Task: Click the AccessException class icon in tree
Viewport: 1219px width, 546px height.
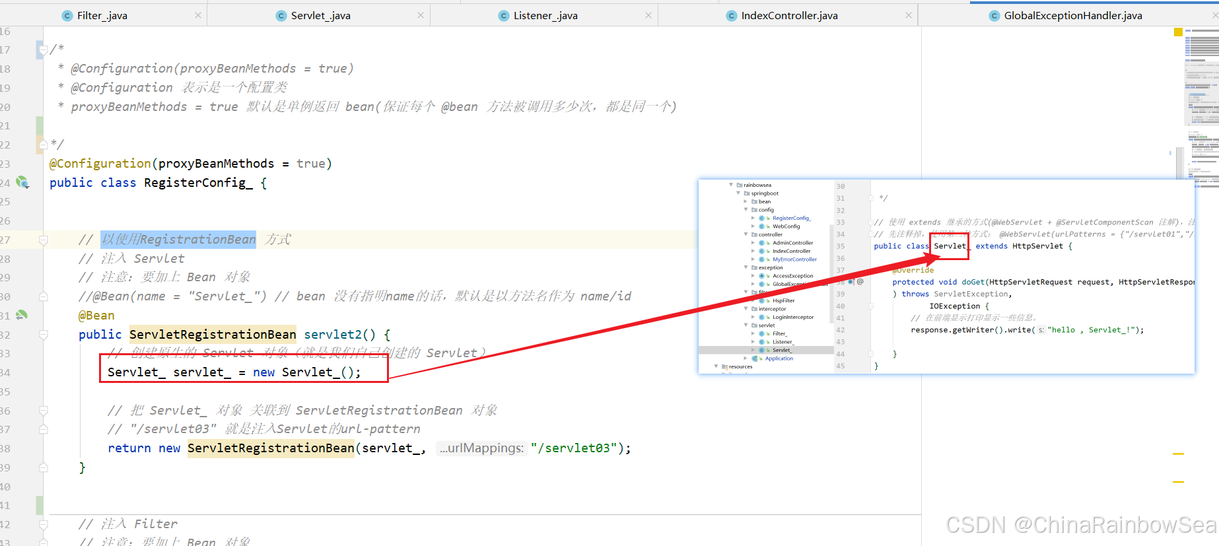Action: click(x=761, y=276)
